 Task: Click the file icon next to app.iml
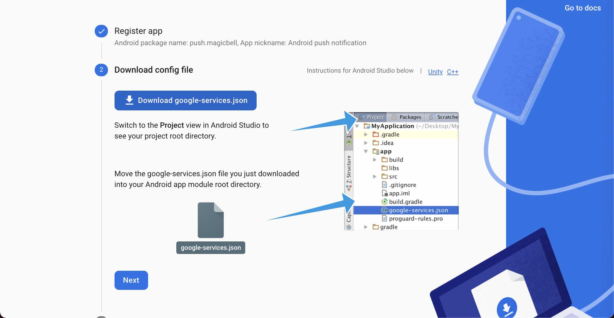385,193
